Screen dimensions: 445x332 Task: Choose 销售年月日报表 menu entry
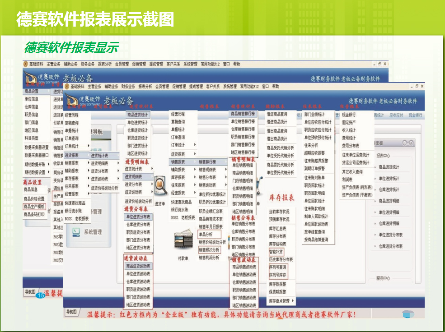(211, 226)
